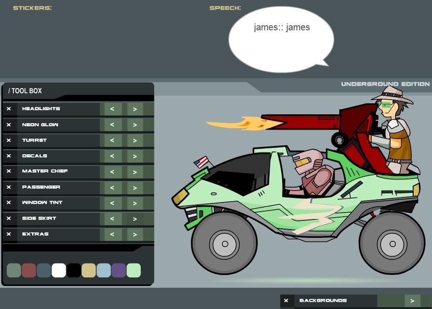Screen dimensions: 432x309
Task: Switch Decals to previous style
Action: tap(112, 156)
